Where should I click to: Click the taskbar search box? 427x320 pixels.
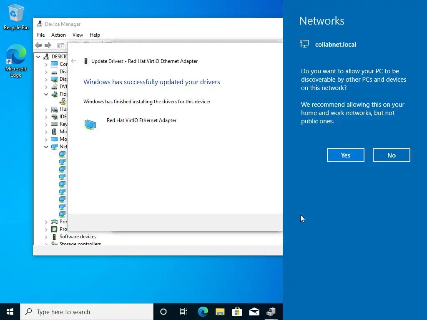pos(87,312)
